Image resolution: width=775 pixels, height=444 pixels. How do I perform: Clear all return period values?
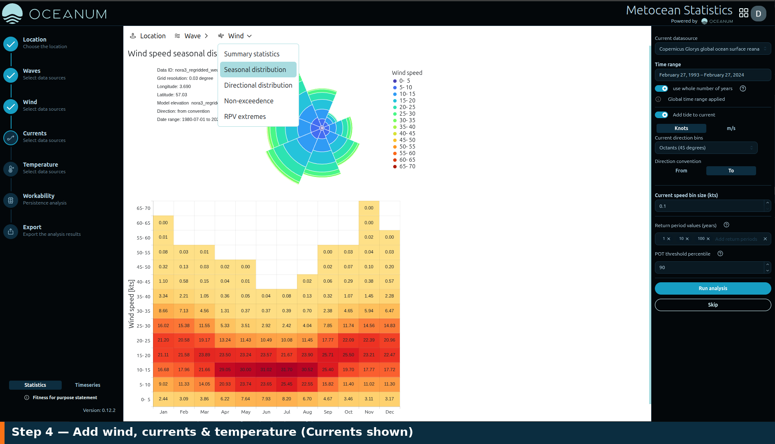[x=765, y=239]
